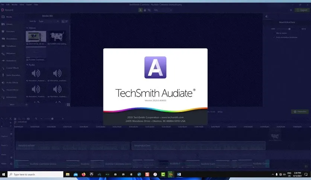
Task: Toggle the Mix to mono checkbox
Action: tap(274, 33)
